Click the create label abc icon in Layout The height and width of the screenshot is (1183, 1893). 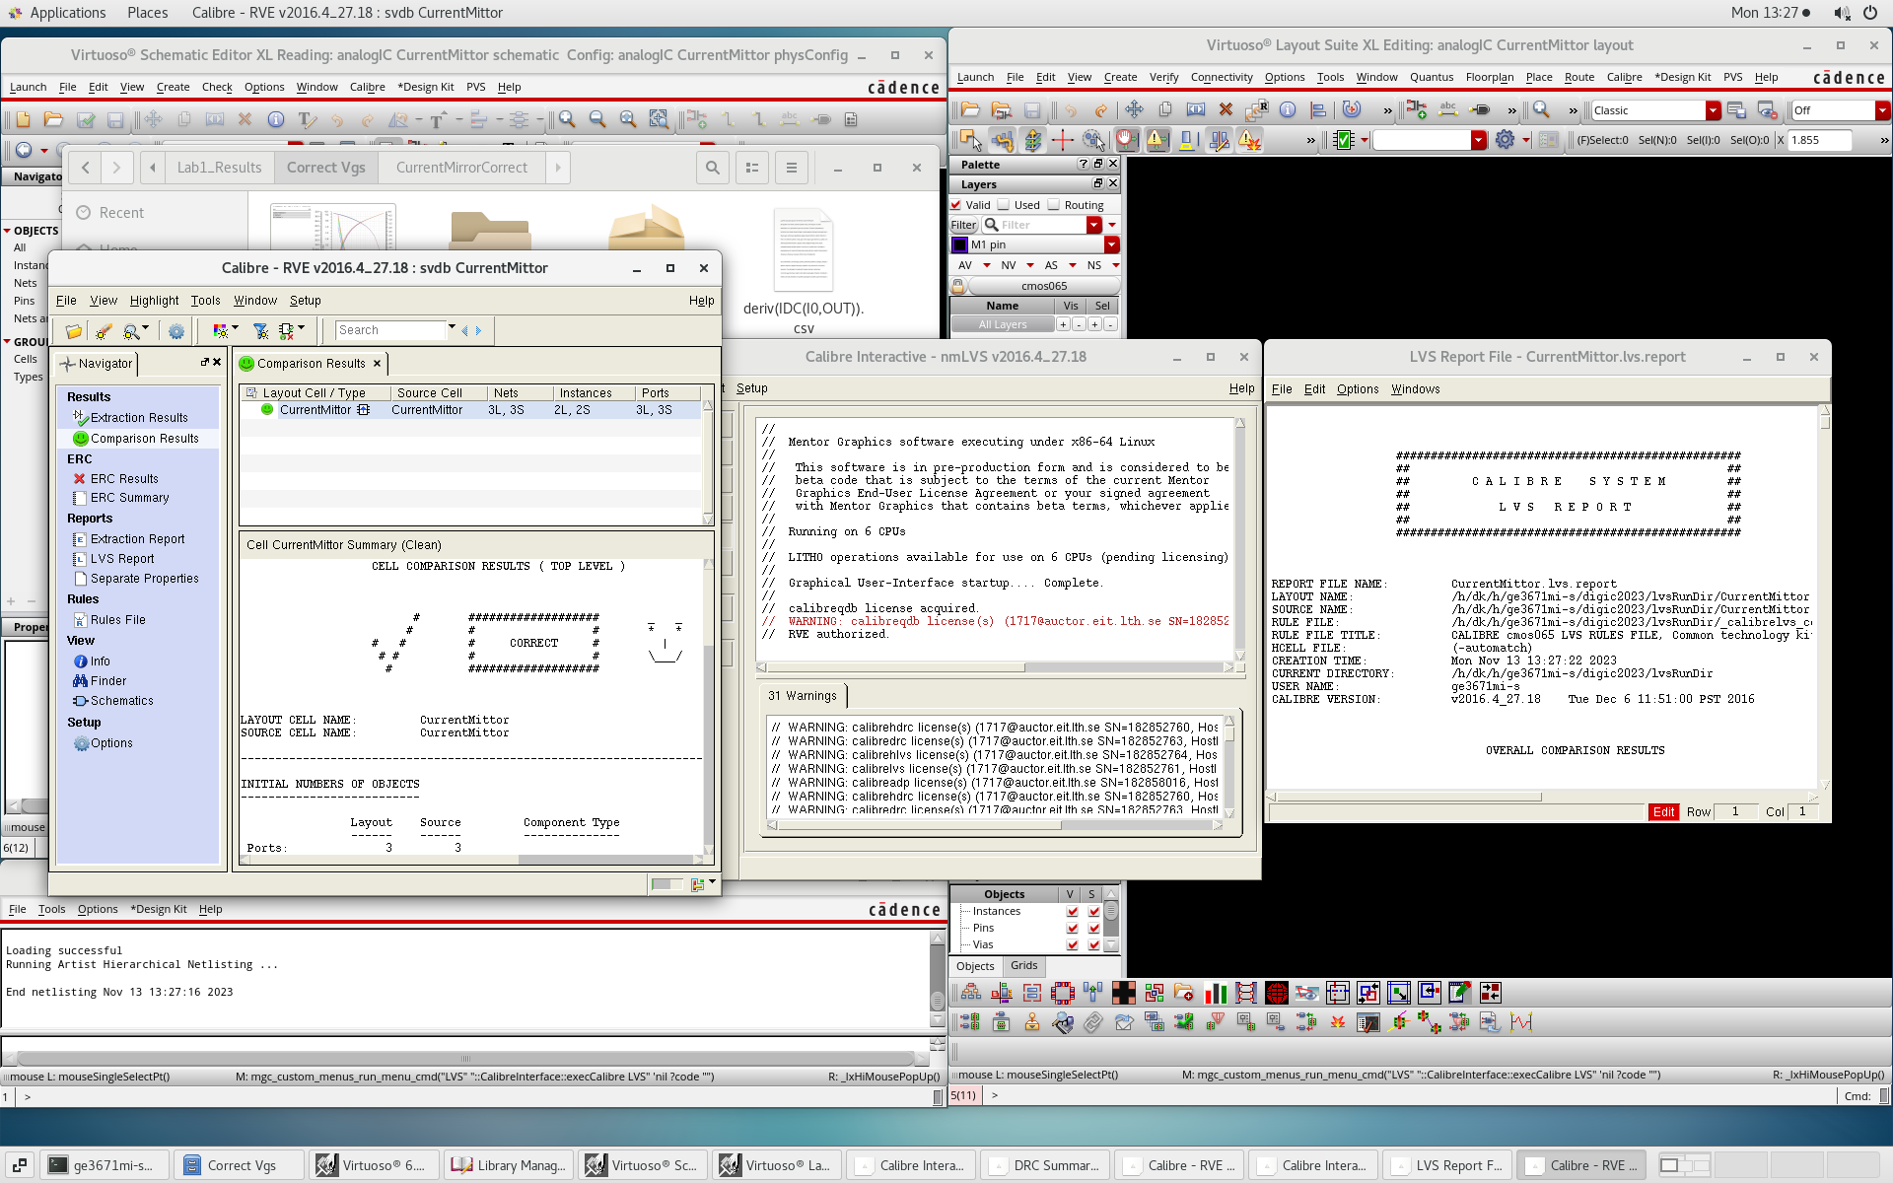point(1448,110)
